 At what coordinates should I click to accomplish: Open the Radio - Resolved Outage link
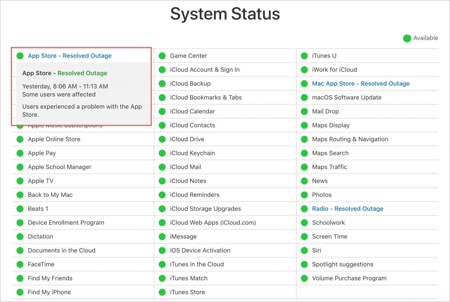[x=348, y=209]
